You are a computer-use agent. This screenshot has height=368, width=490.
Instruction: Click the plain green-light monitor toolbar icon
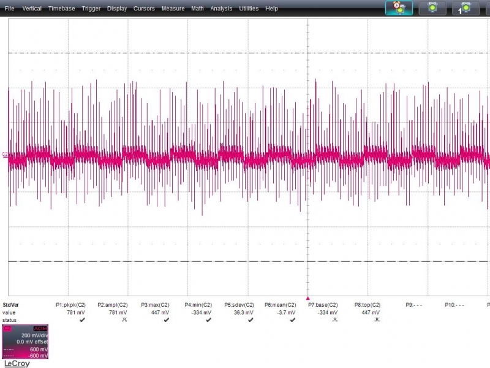pyautogui.click(x=432, y=8)
